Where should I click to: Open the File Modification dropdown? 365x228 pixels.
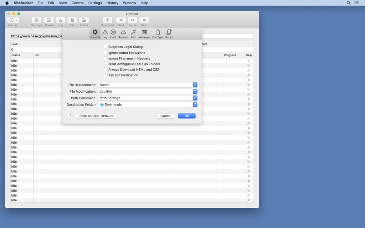click(x=147, y=92)
